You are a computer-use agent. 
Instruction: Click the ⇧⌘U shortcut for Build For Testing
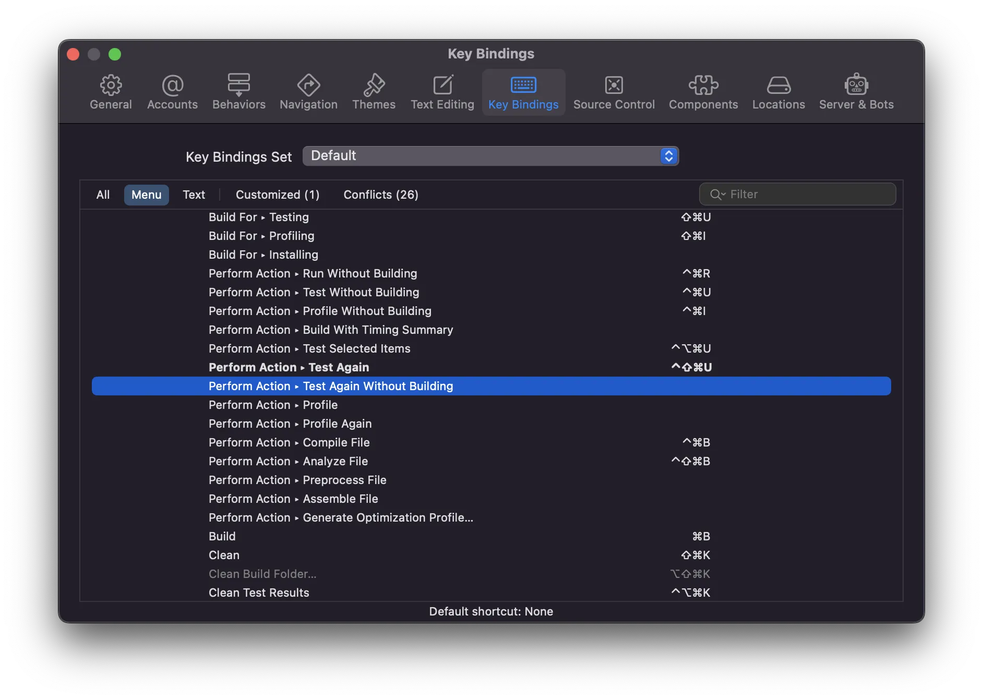coord(696,217)
